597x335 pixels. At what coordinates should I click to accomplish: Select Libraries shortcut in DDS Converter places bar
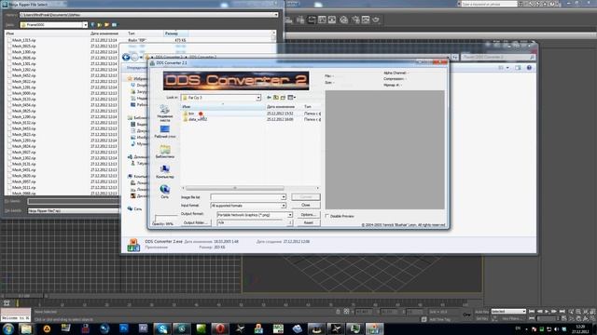(x=165, y=152)
